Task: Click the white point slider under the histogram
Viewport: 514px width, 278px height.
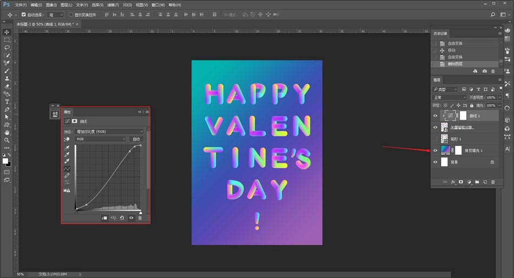Action: 141,212
